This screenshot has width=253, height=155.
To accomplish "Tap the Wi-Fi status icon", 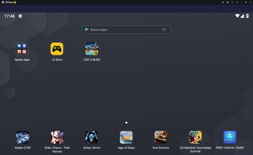I will (237, 16).
